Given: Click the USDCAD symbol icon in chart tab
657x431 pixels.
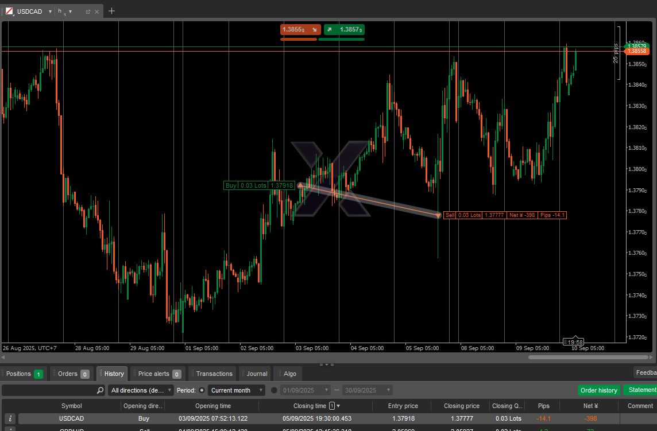Looking at the screenshot, I should click(10, 11).
